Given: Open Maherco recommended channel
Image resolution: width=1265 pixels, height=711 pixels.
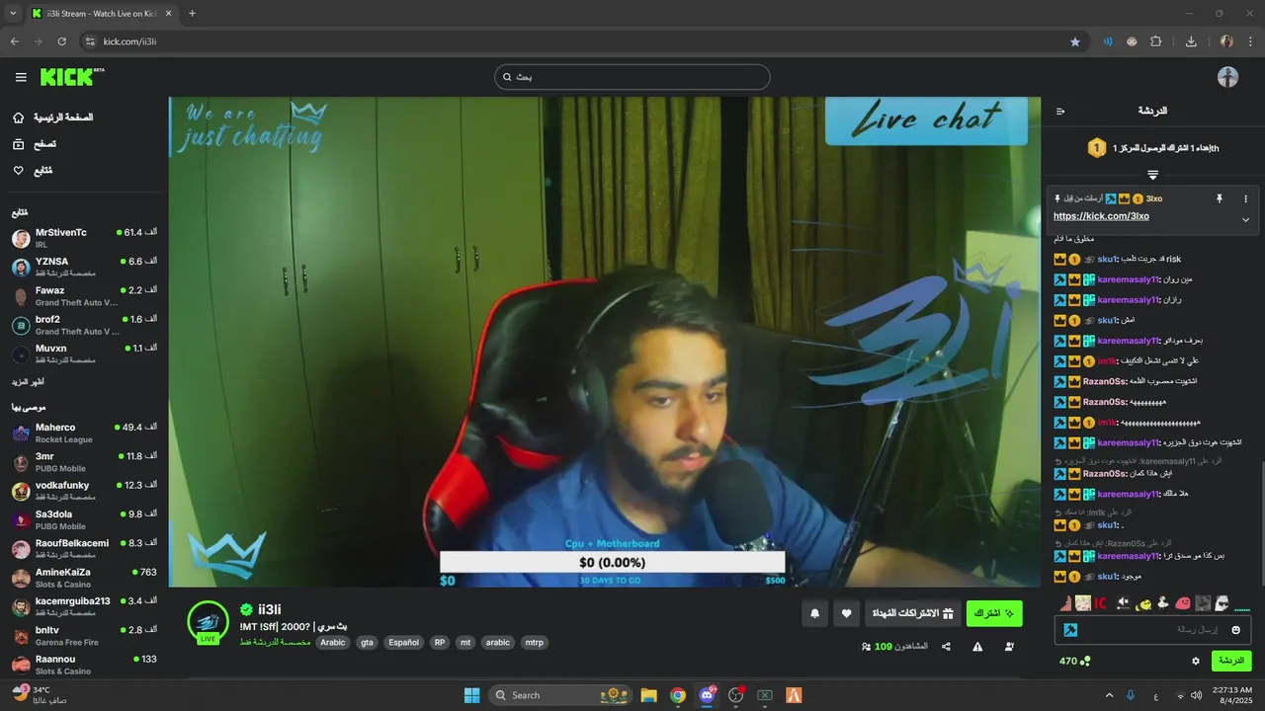Looking at the screenshot, I should click(x=84, y=434).
